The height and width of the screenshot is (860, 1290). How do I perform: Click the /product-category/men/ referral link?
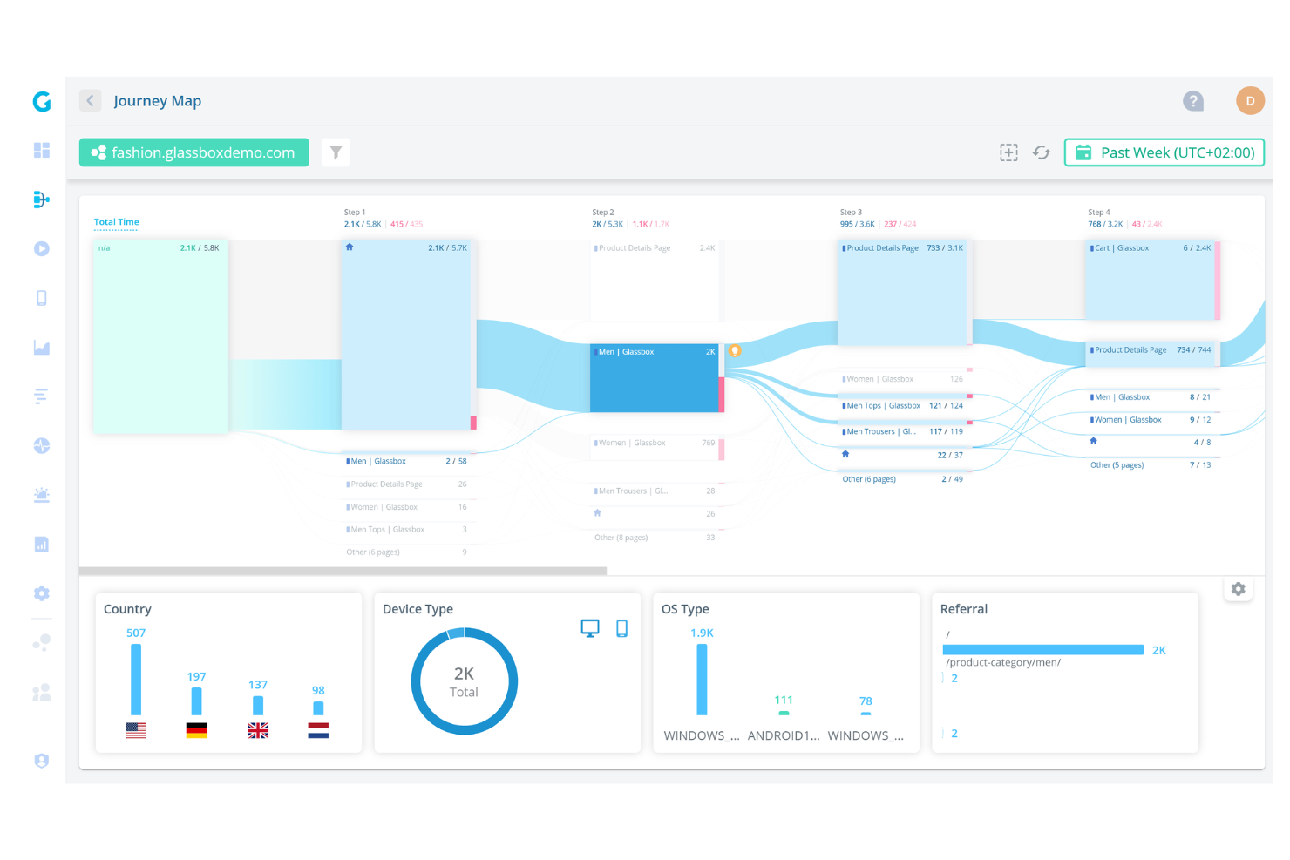1003,662
